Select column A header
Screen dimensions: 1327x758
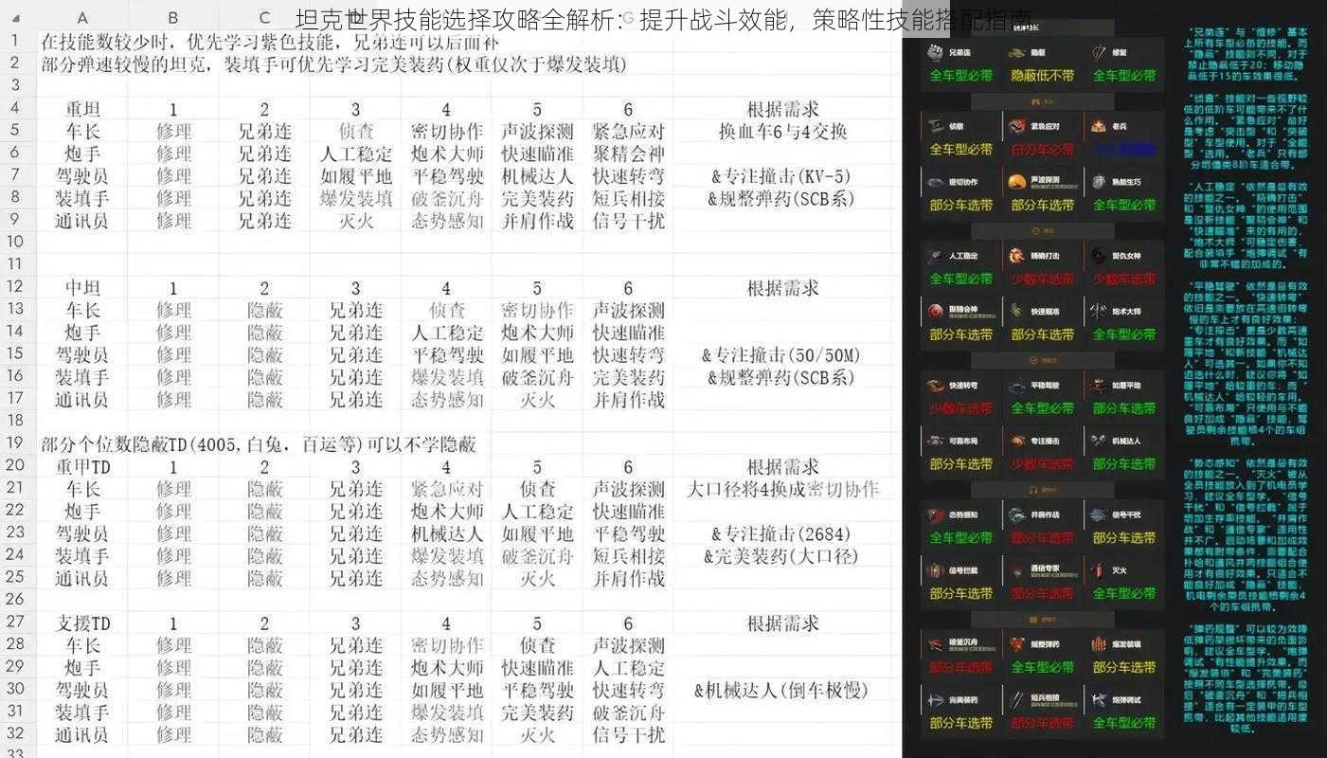(82, 18)
